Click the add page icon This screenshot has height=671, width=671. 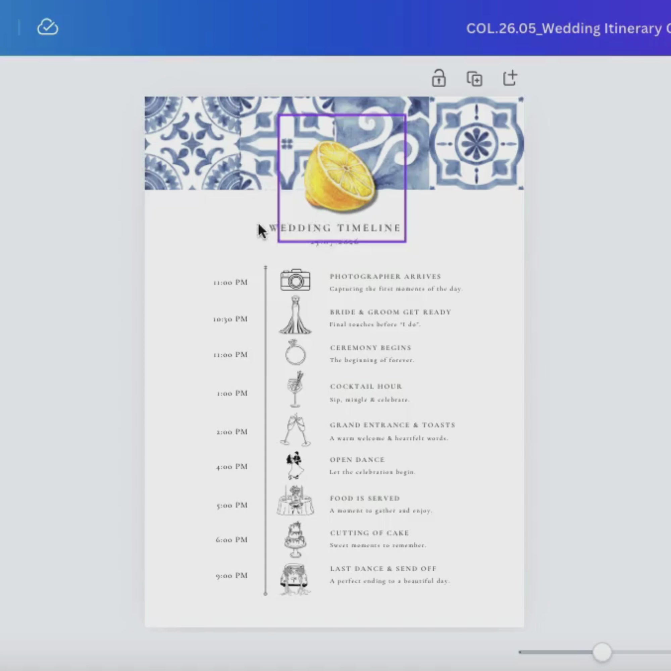click(510, 78)
